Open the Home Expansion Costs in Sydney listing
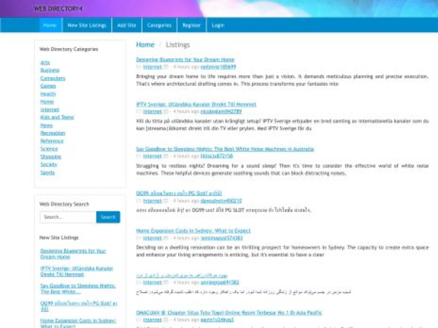This screenshot has width=438, height=328. pos(193,230)
